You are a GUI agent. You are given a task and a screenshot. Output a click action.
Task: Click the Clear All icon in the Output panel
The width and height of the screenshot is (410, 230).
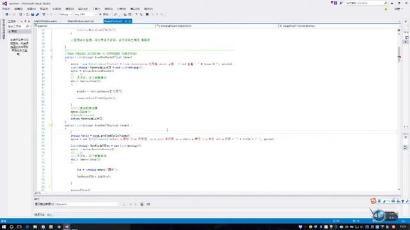[x=142, y=204]
